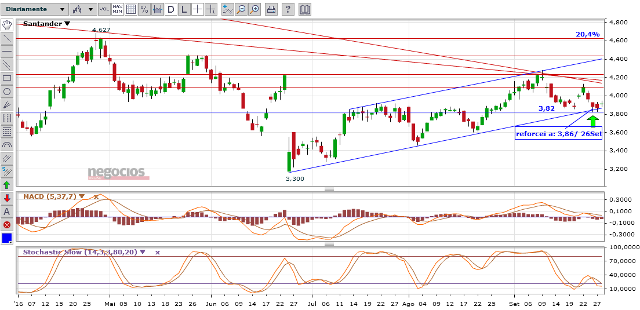
Task: Click the Stochastic Slow (14,3,3,80,20) label
Action: point(80,252)
